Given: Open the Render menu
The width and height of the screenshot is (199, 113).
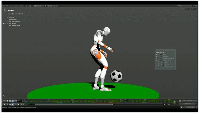Looking at the screenshot, I should click(11, 6).
